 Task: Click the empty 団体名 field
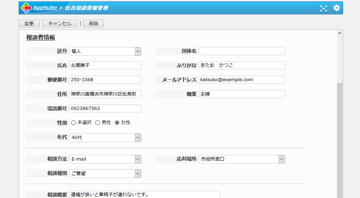click(x=242, y=51)
